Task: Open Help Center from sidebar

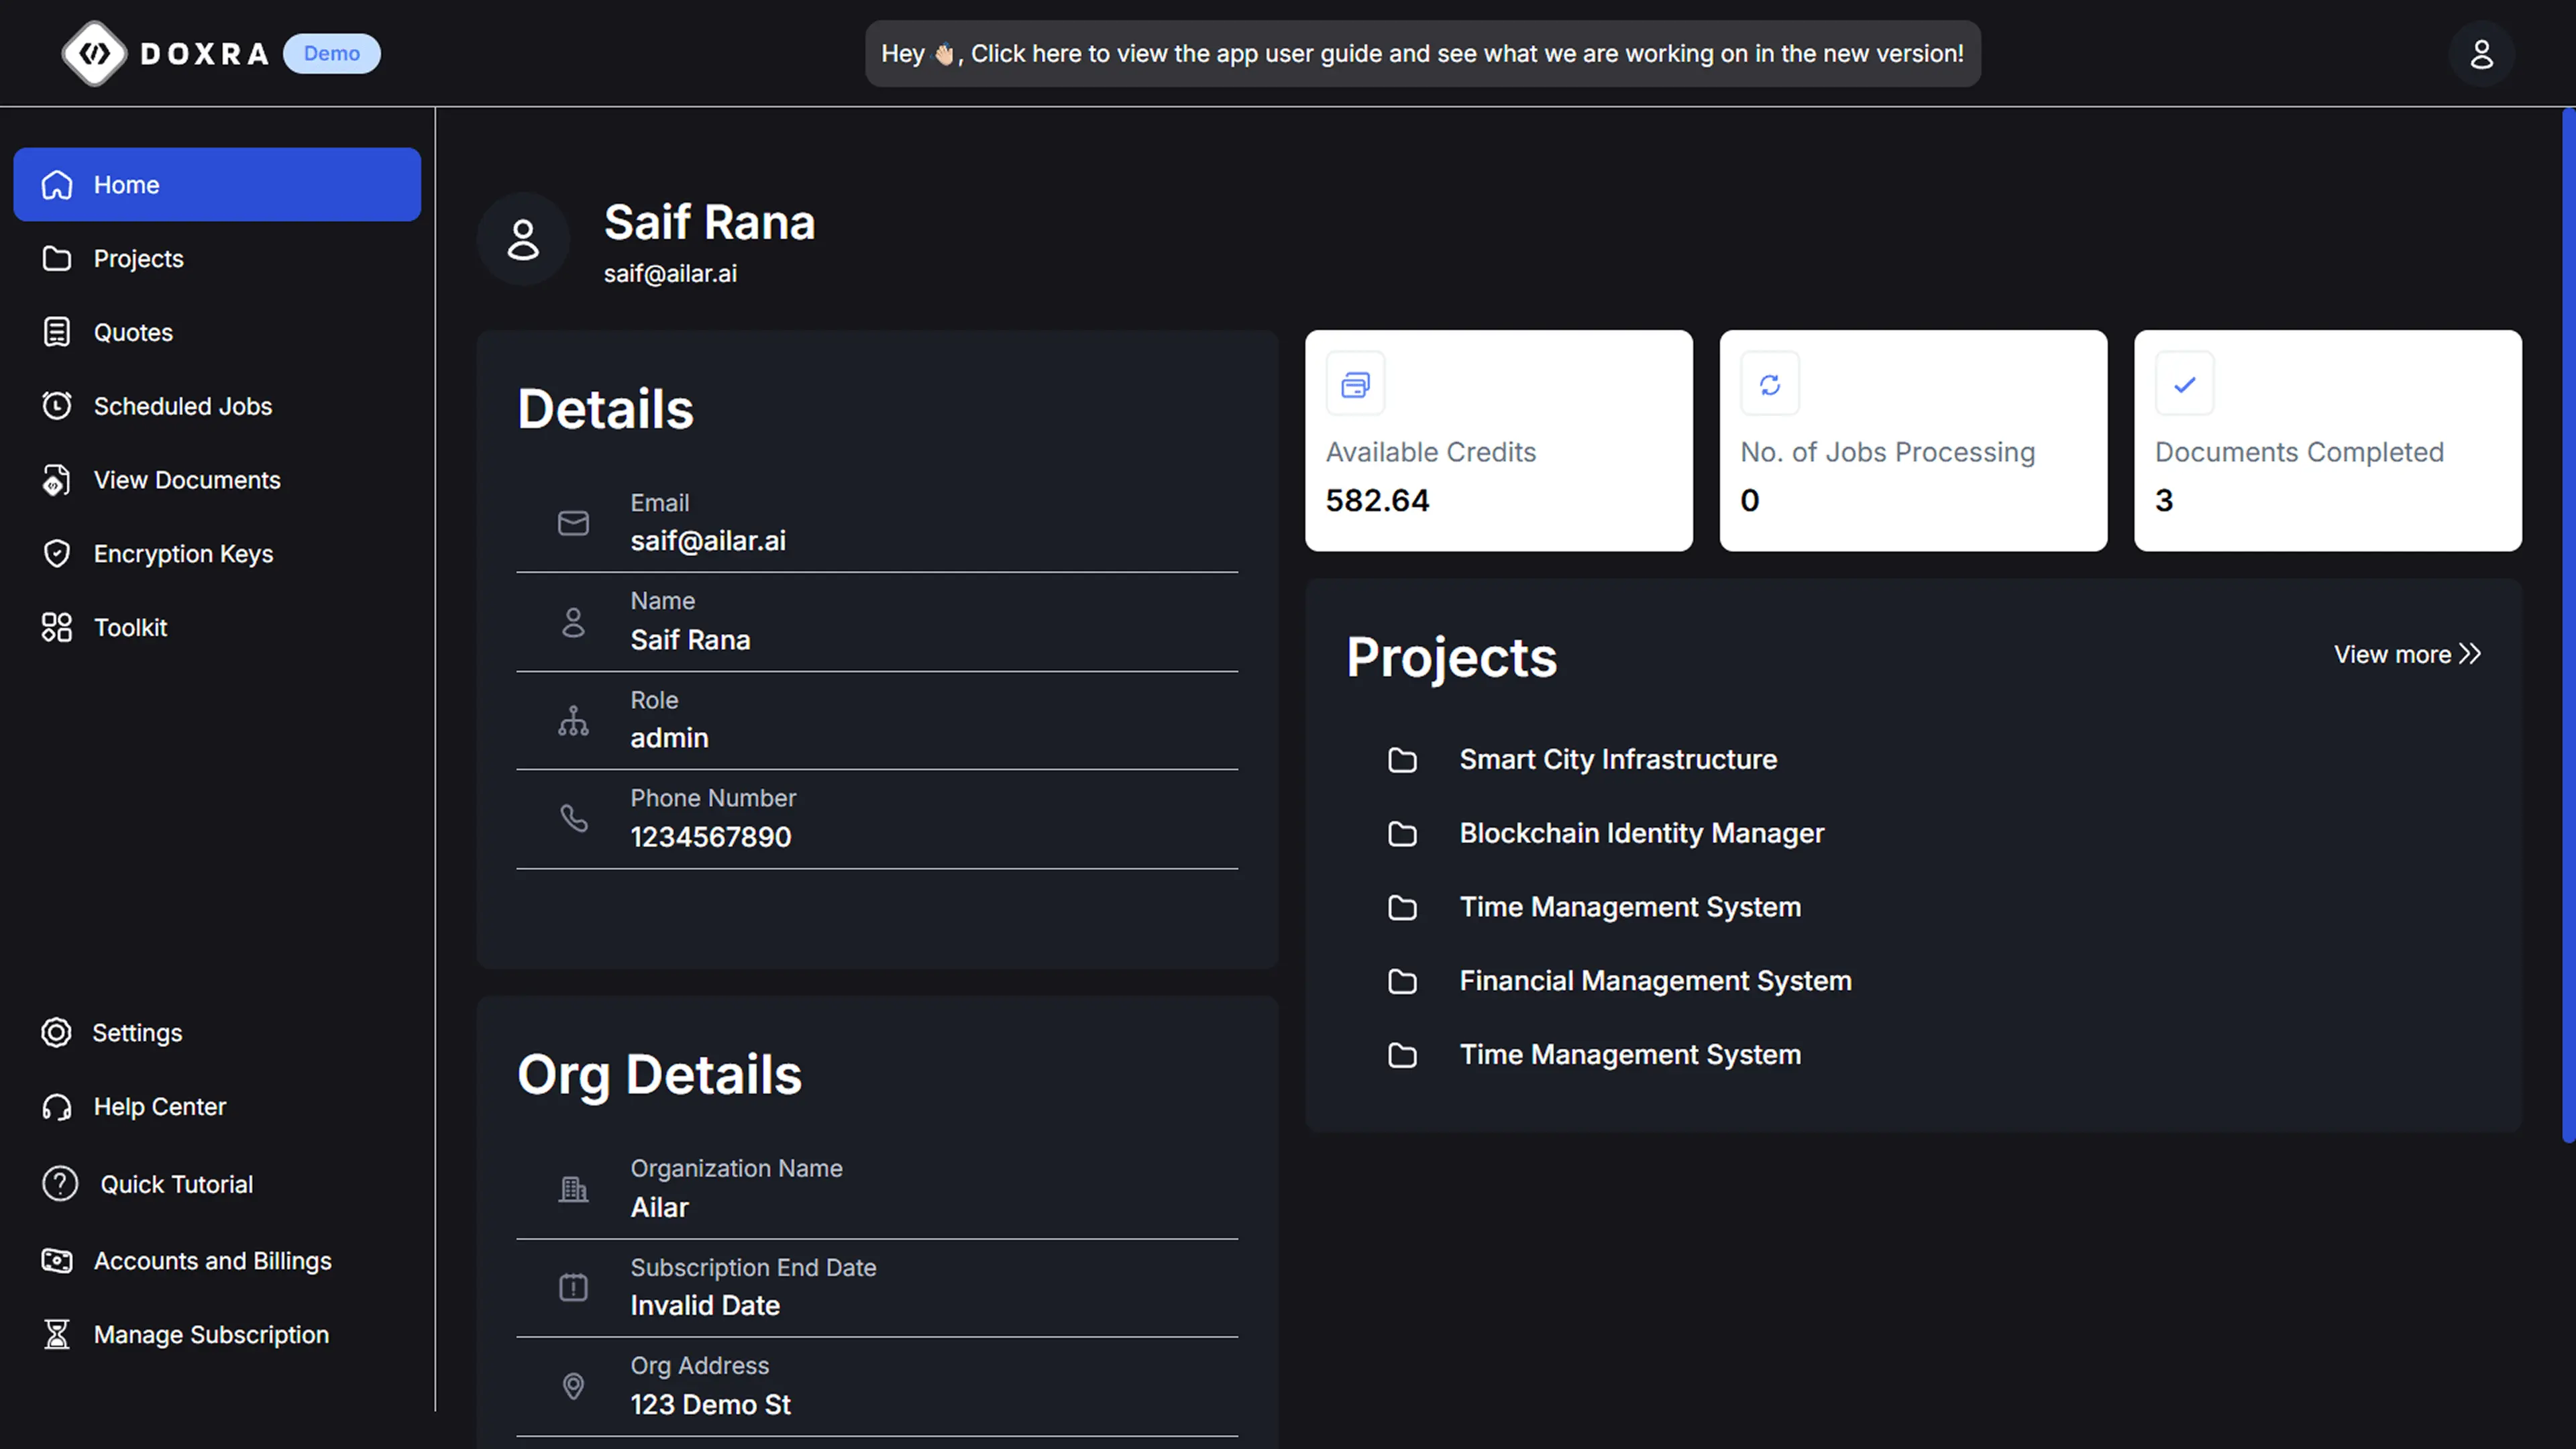Action: pyautogui.click(x=217, y=1107)
